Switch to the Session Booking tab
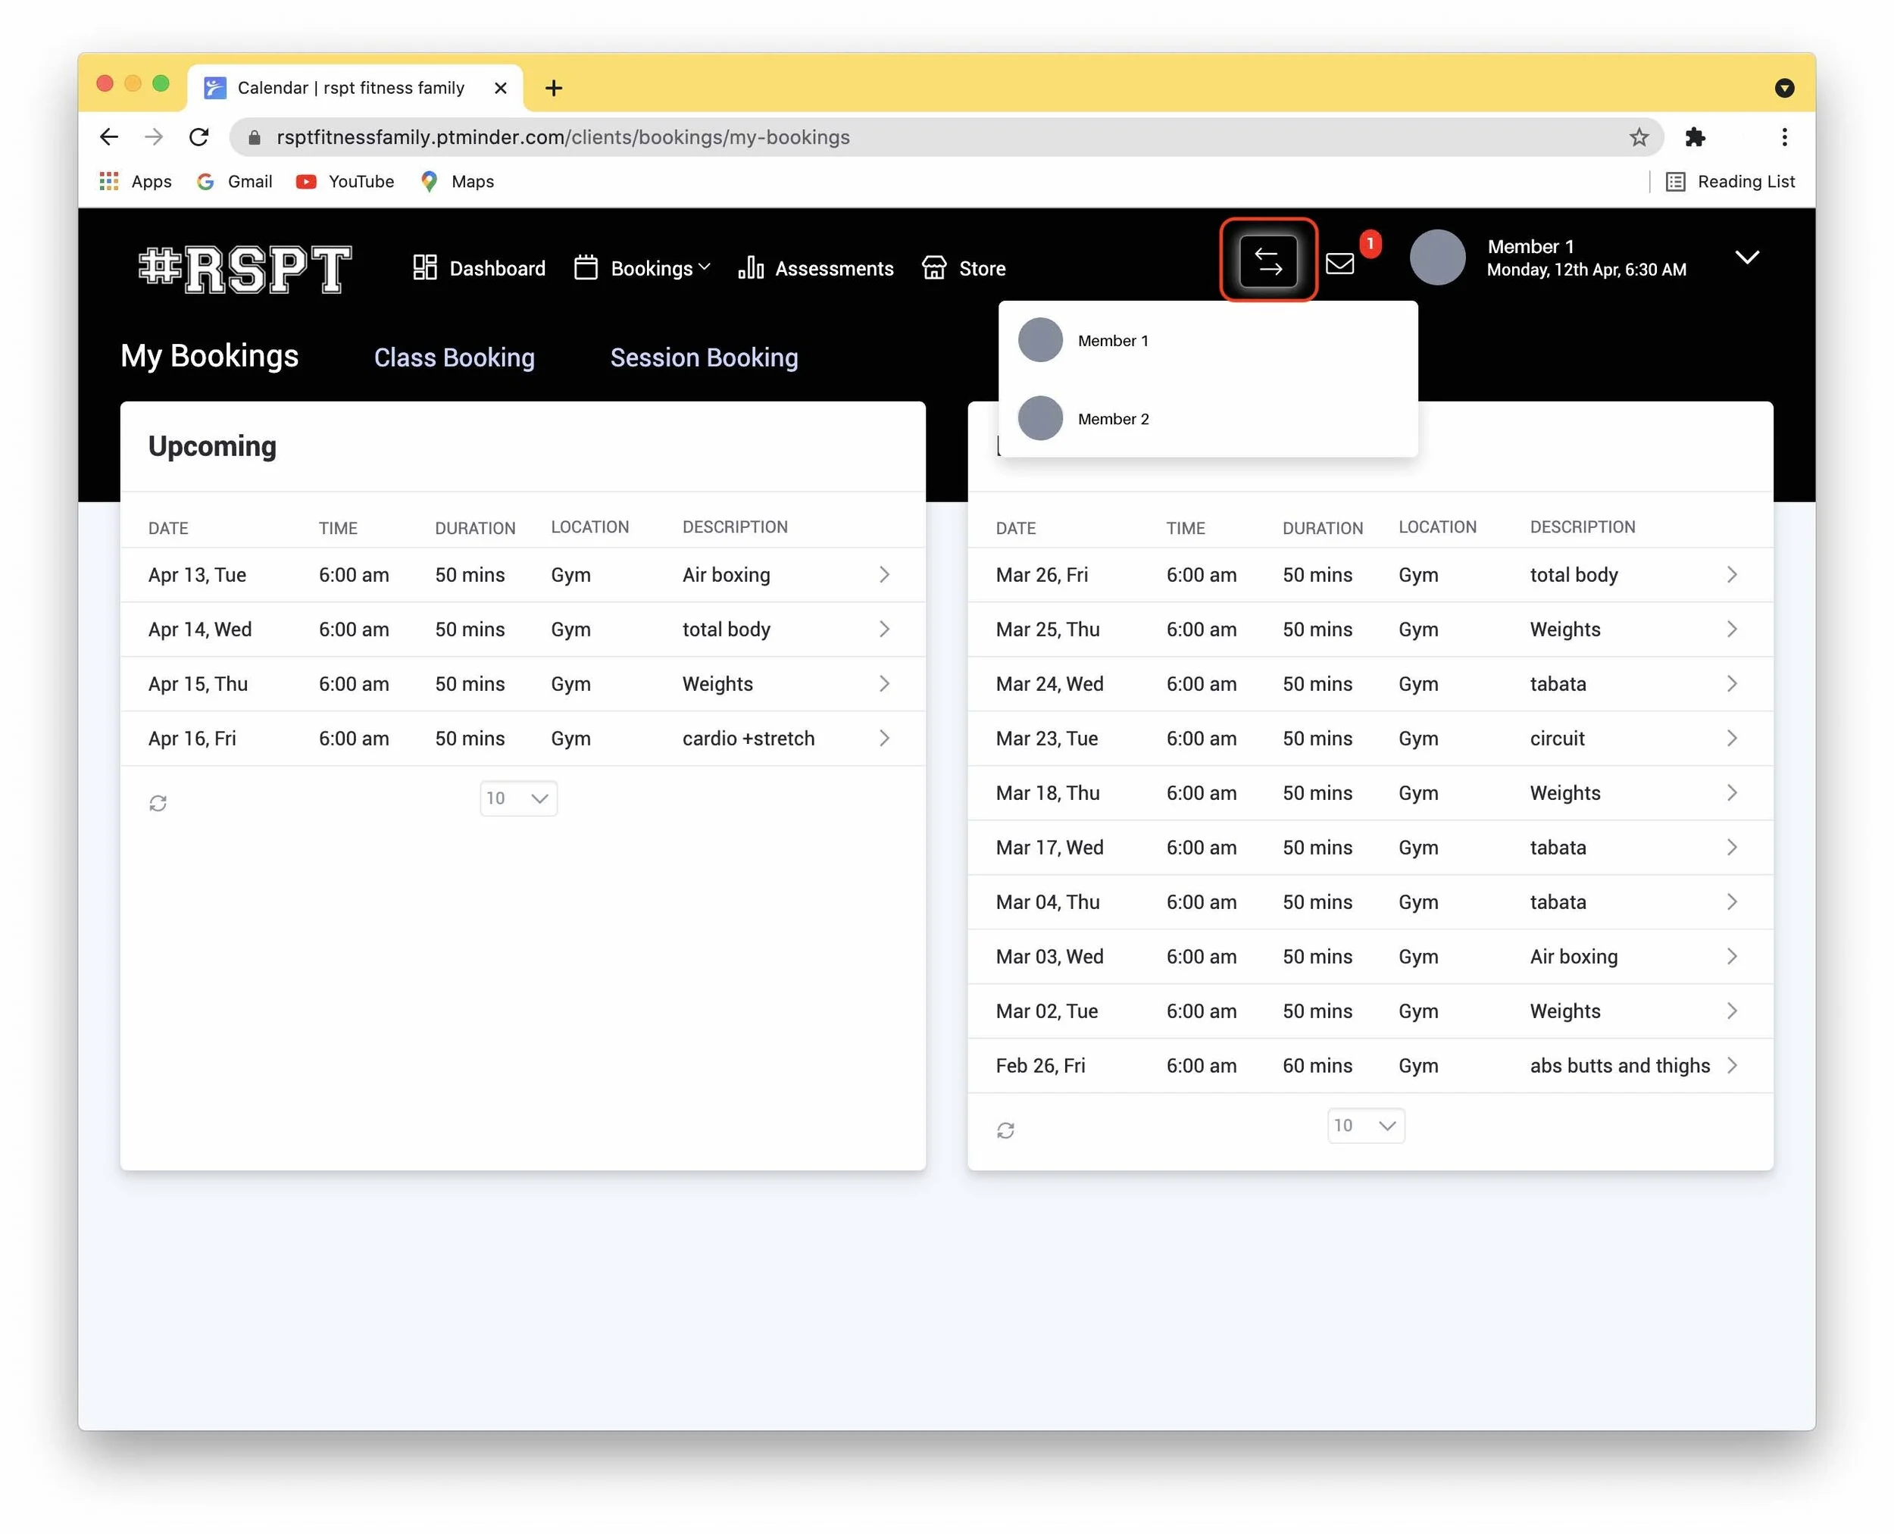The image size is (1894, 1534). coord(704,357)
